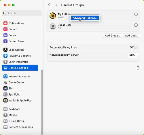Click Automatically log in as label

coord(63,47)
